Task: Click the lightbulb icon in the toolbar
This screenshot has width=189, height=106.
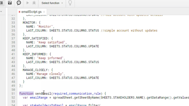Action: [70, 3]
